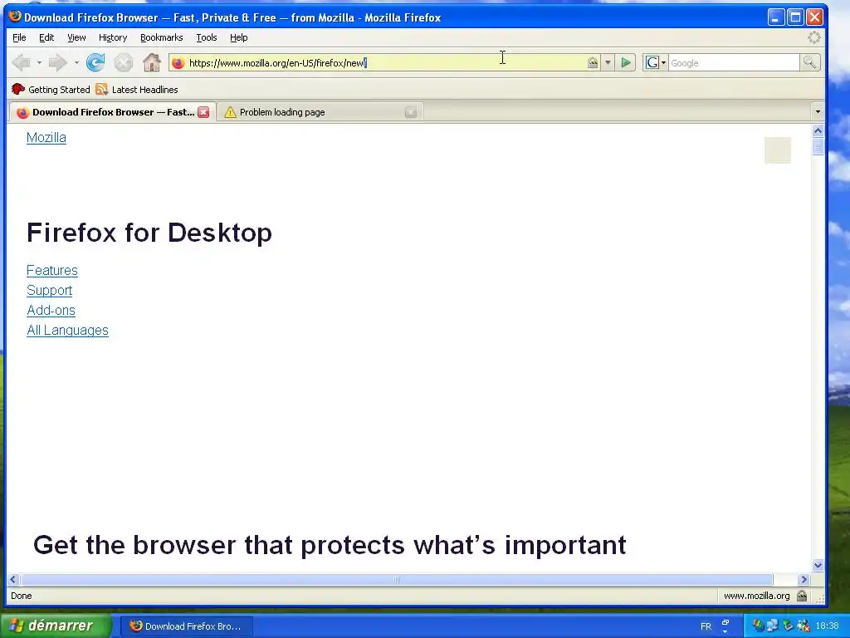850x638 pixels.
Task: Click the search magnifier button
Action: tap(810, 63)
